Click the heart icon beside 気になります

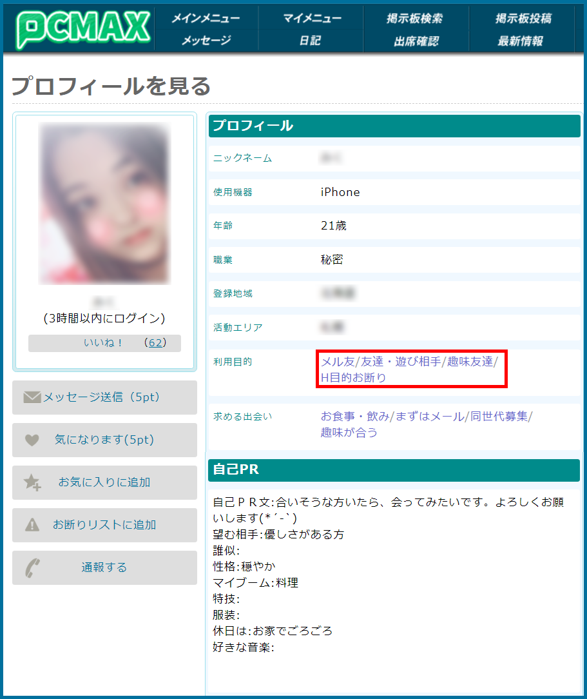[32, 440]
